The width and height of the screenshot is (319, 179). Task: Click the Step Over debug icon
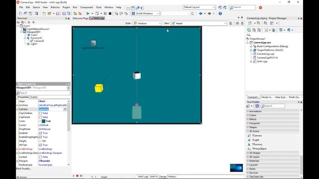pyautogui.click(x=121, y=13)
